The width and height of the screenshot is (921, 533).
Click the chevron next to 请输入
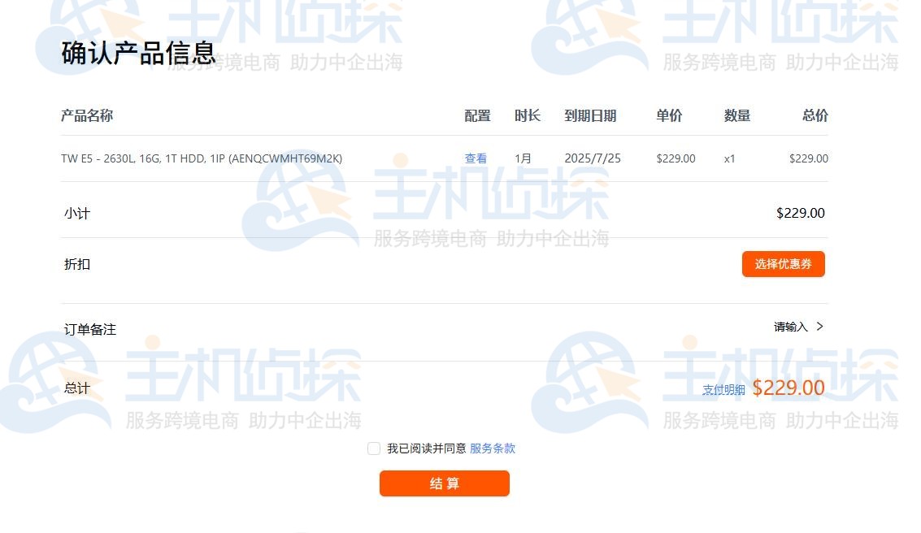click(x=820, y=327)
